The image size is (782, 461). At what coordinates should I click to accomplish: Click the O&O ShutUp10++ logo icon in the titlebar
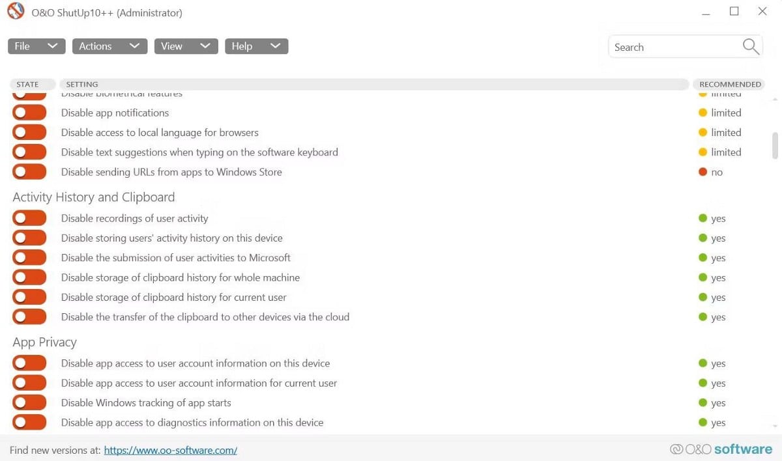click(15, 11)
